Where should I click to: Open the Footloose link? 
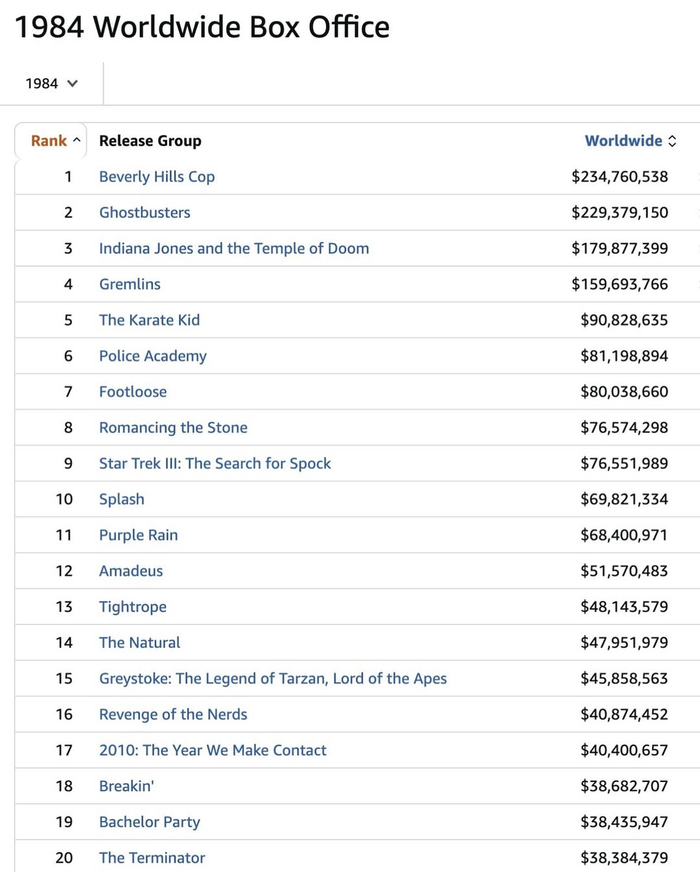pyautogui.click(x=133, y=391)
